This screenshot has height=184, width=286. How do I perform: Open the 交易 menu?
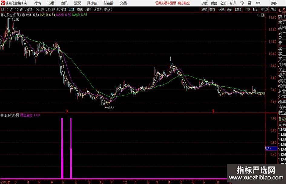pos(123,3)
